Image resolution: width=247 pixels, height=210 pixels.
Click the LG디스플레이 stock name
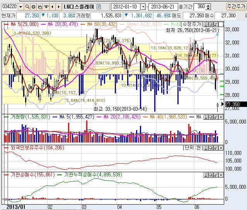(79, 7)
